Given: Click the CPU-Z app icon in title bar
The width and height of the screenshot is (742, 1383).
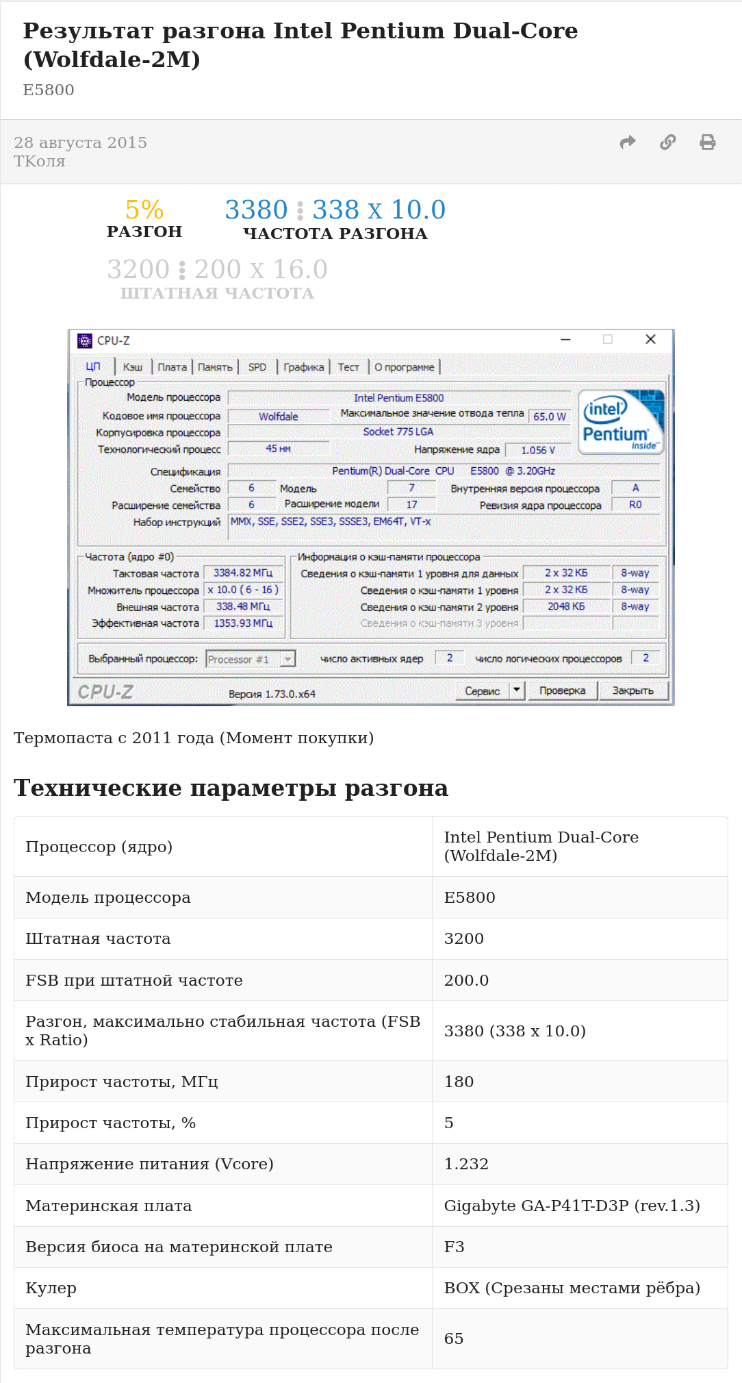Looking at the screenshot, I should pyautogui.click(x=85, y=340).
